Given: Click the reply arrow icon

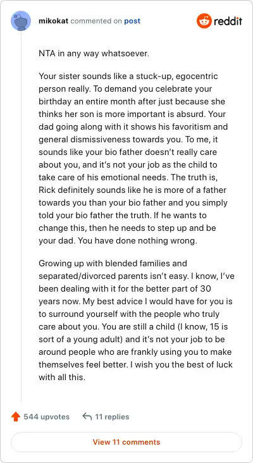Looking at the screenshot, I should [x=87, y=417].
